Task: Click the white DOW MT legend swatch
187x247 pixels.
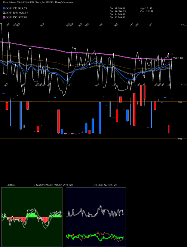Action: click(4, 13)
